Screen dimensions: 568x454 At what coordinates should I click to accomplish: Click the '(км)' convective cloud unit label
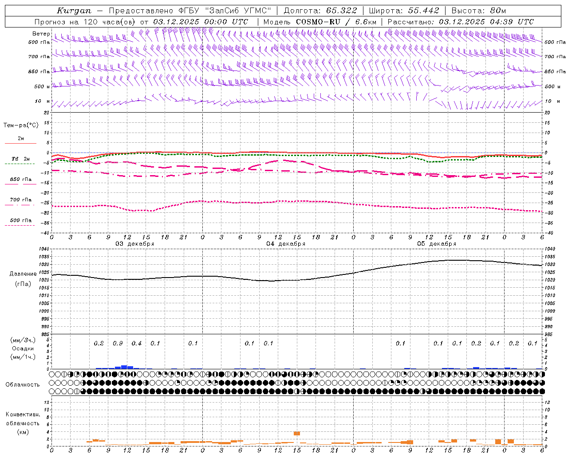[x=23, y=431]
